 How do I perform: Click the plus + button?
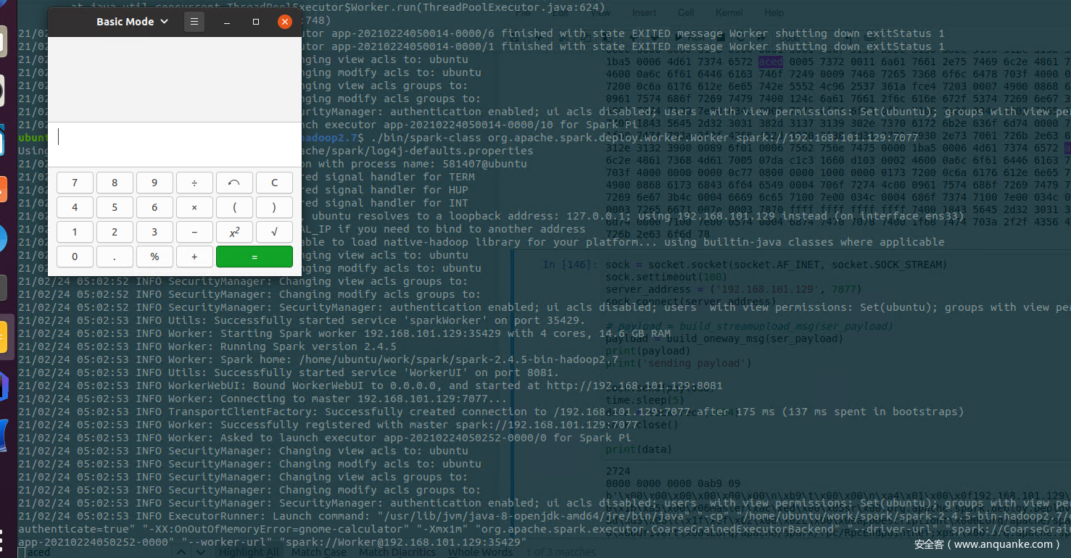coord(194,257)
